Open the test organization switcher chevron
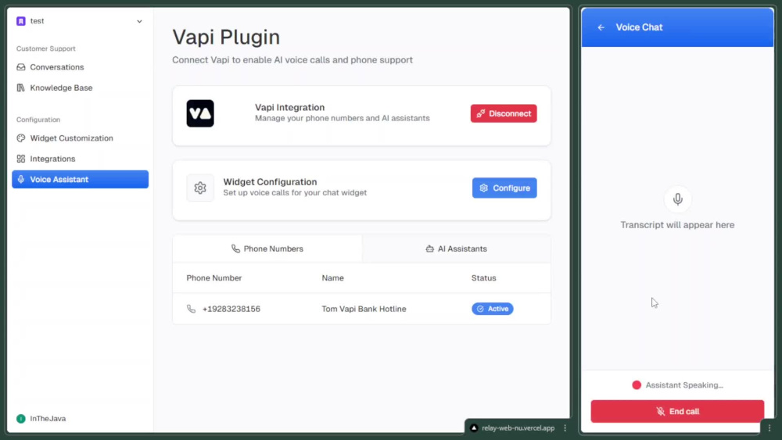Viewport: 782px width, 440px height. pos(140,21)
